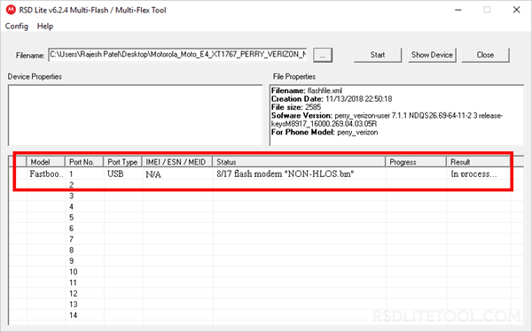Select the Fastboo.. model cell
Image resolution: width=532 pixels, height=332 pixels.
pyautogui.click(x=46, y=174)
